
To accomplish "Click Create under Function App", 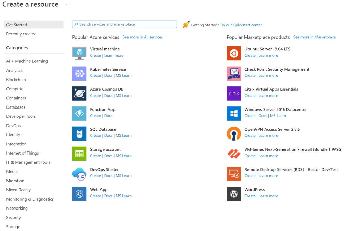I will [x=96, y=116].
